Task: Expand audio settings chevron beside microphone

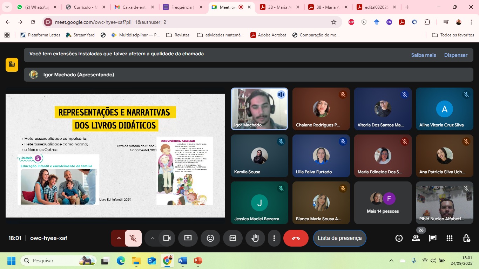Action: point(119,238)
